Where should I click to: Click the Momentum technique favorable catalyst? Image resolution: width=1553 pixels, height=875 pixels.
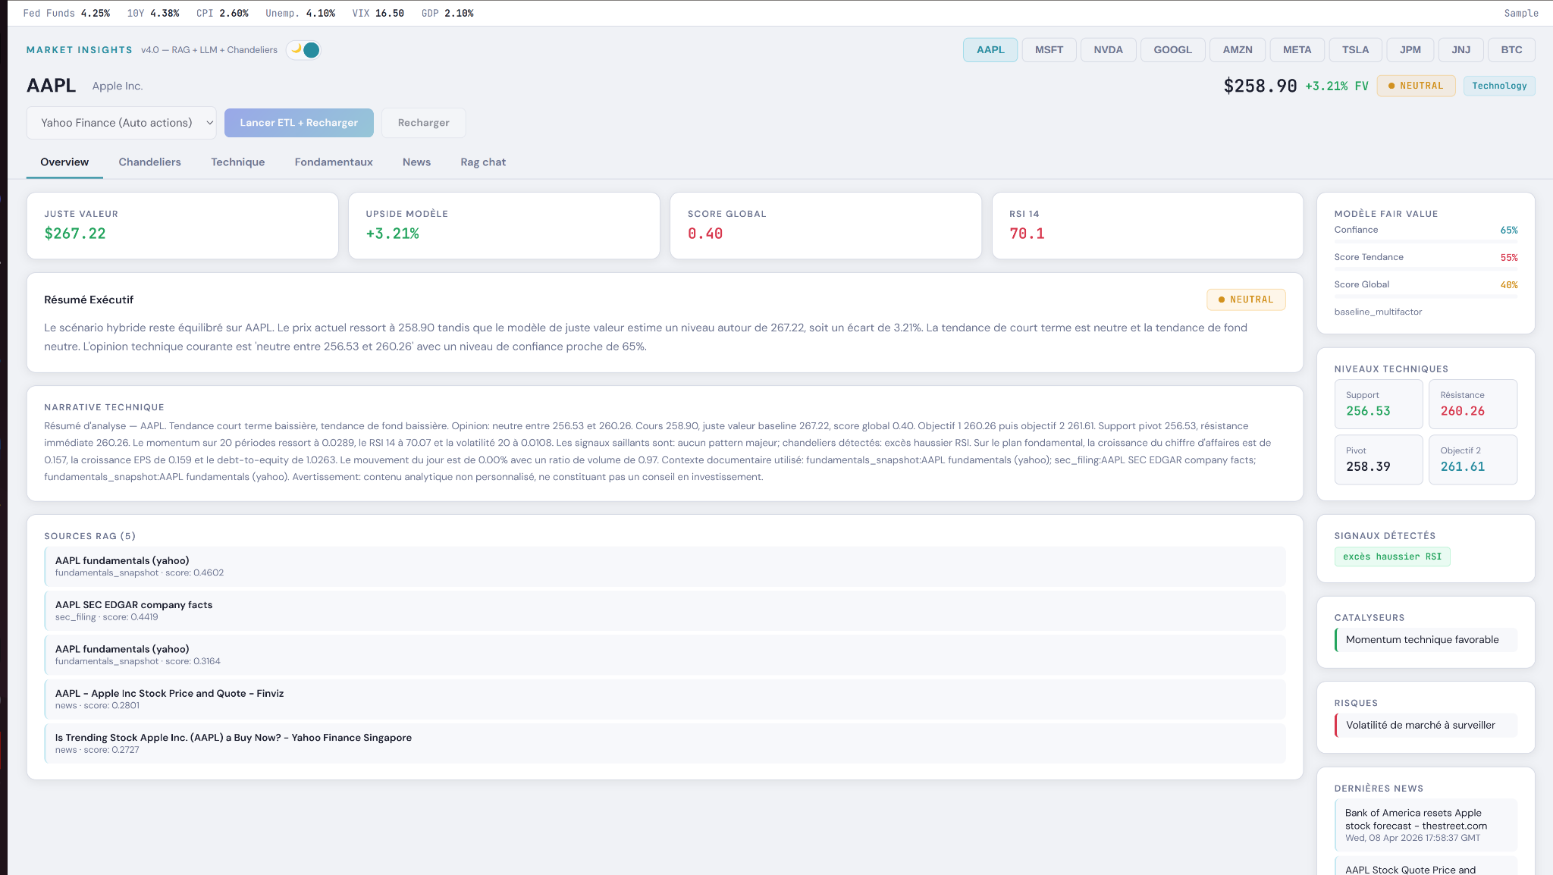(x=1424, y=639)
